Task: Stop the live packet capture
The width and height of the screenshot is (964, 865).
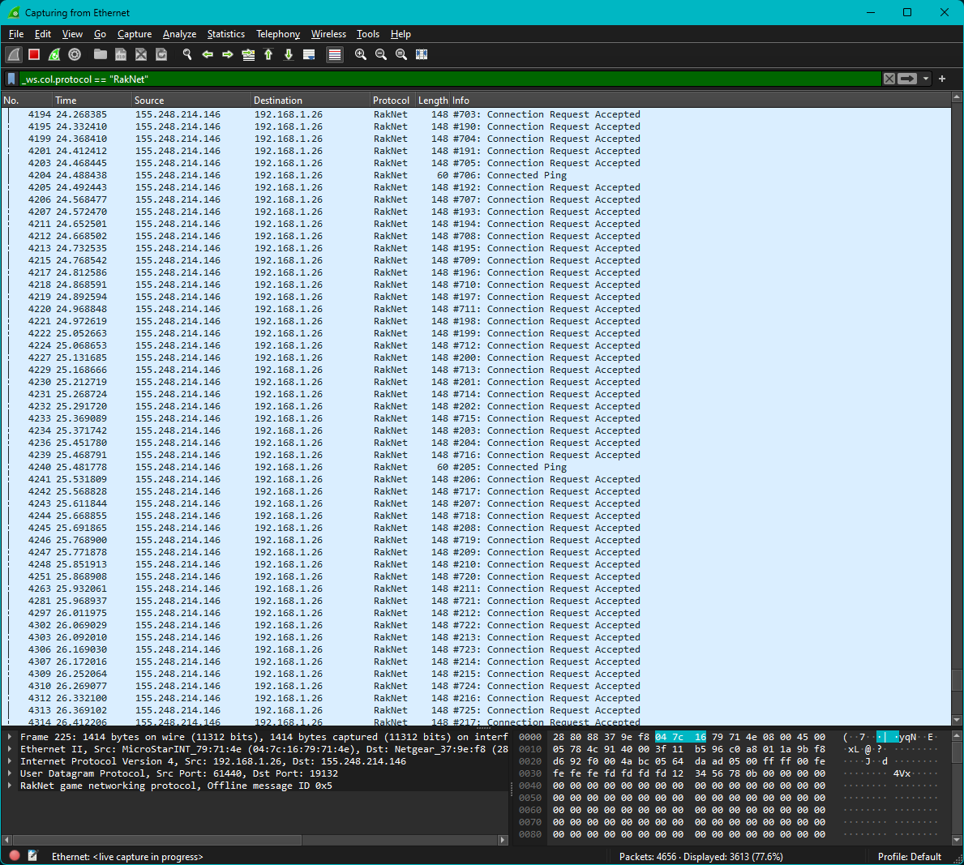Action: click(32, 54)
